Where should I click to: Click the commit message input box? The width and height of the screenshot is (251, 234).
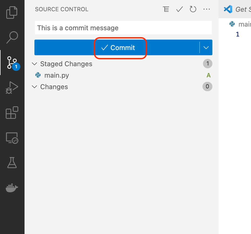click(123, 28)
